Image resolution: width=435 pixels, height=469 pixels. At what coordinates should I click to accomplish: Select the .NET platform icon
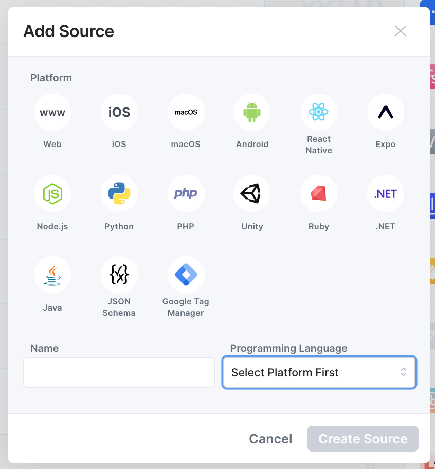(385, 193)
